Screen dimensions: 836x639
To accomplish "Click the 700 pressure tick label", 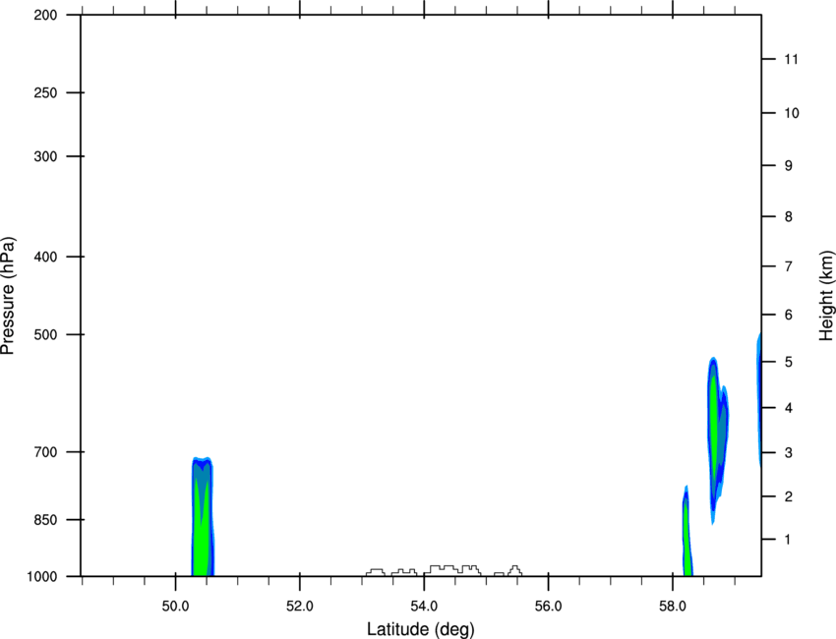I will coord(45,451).
